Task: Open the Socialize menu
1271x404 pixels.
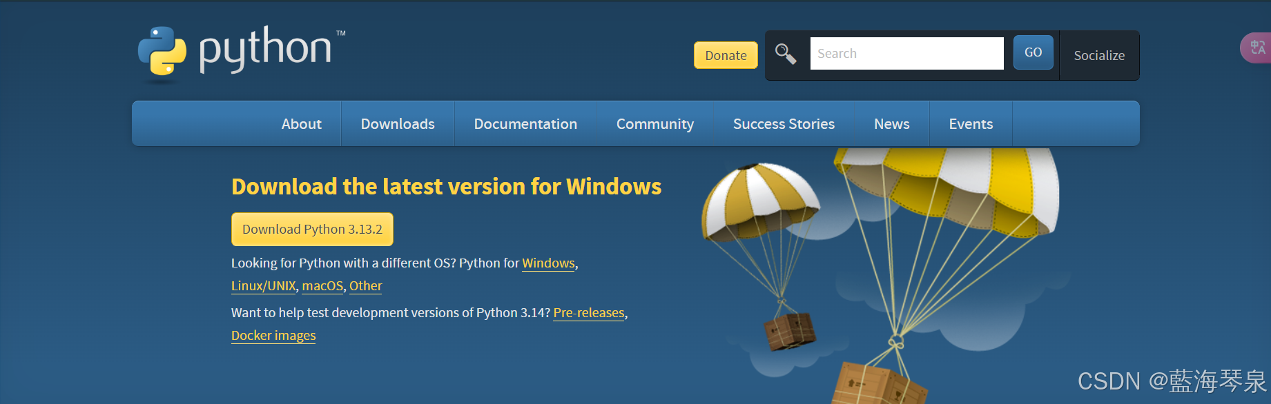Action: (x=1099, y=55)
